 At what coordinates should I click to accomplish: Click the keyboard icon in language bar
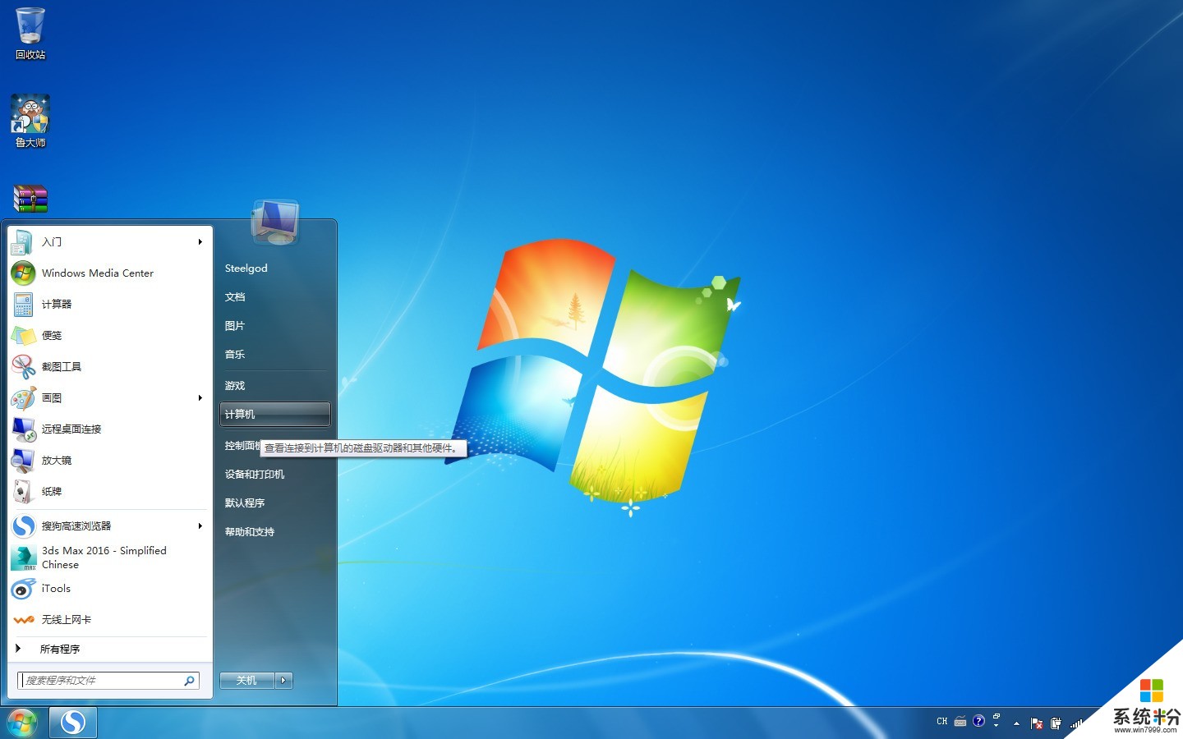(x=960, y=722)
